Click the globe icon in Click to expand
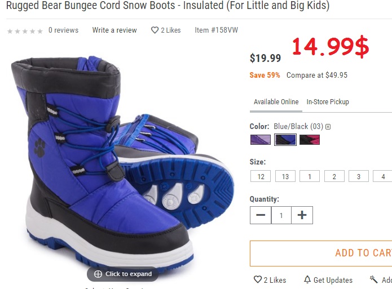 pyautogui.click(x=98, y=274)
